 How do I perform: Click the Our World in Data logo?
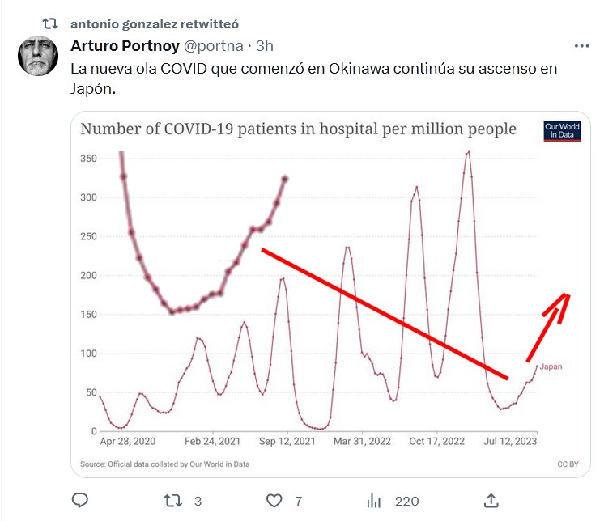561,131
